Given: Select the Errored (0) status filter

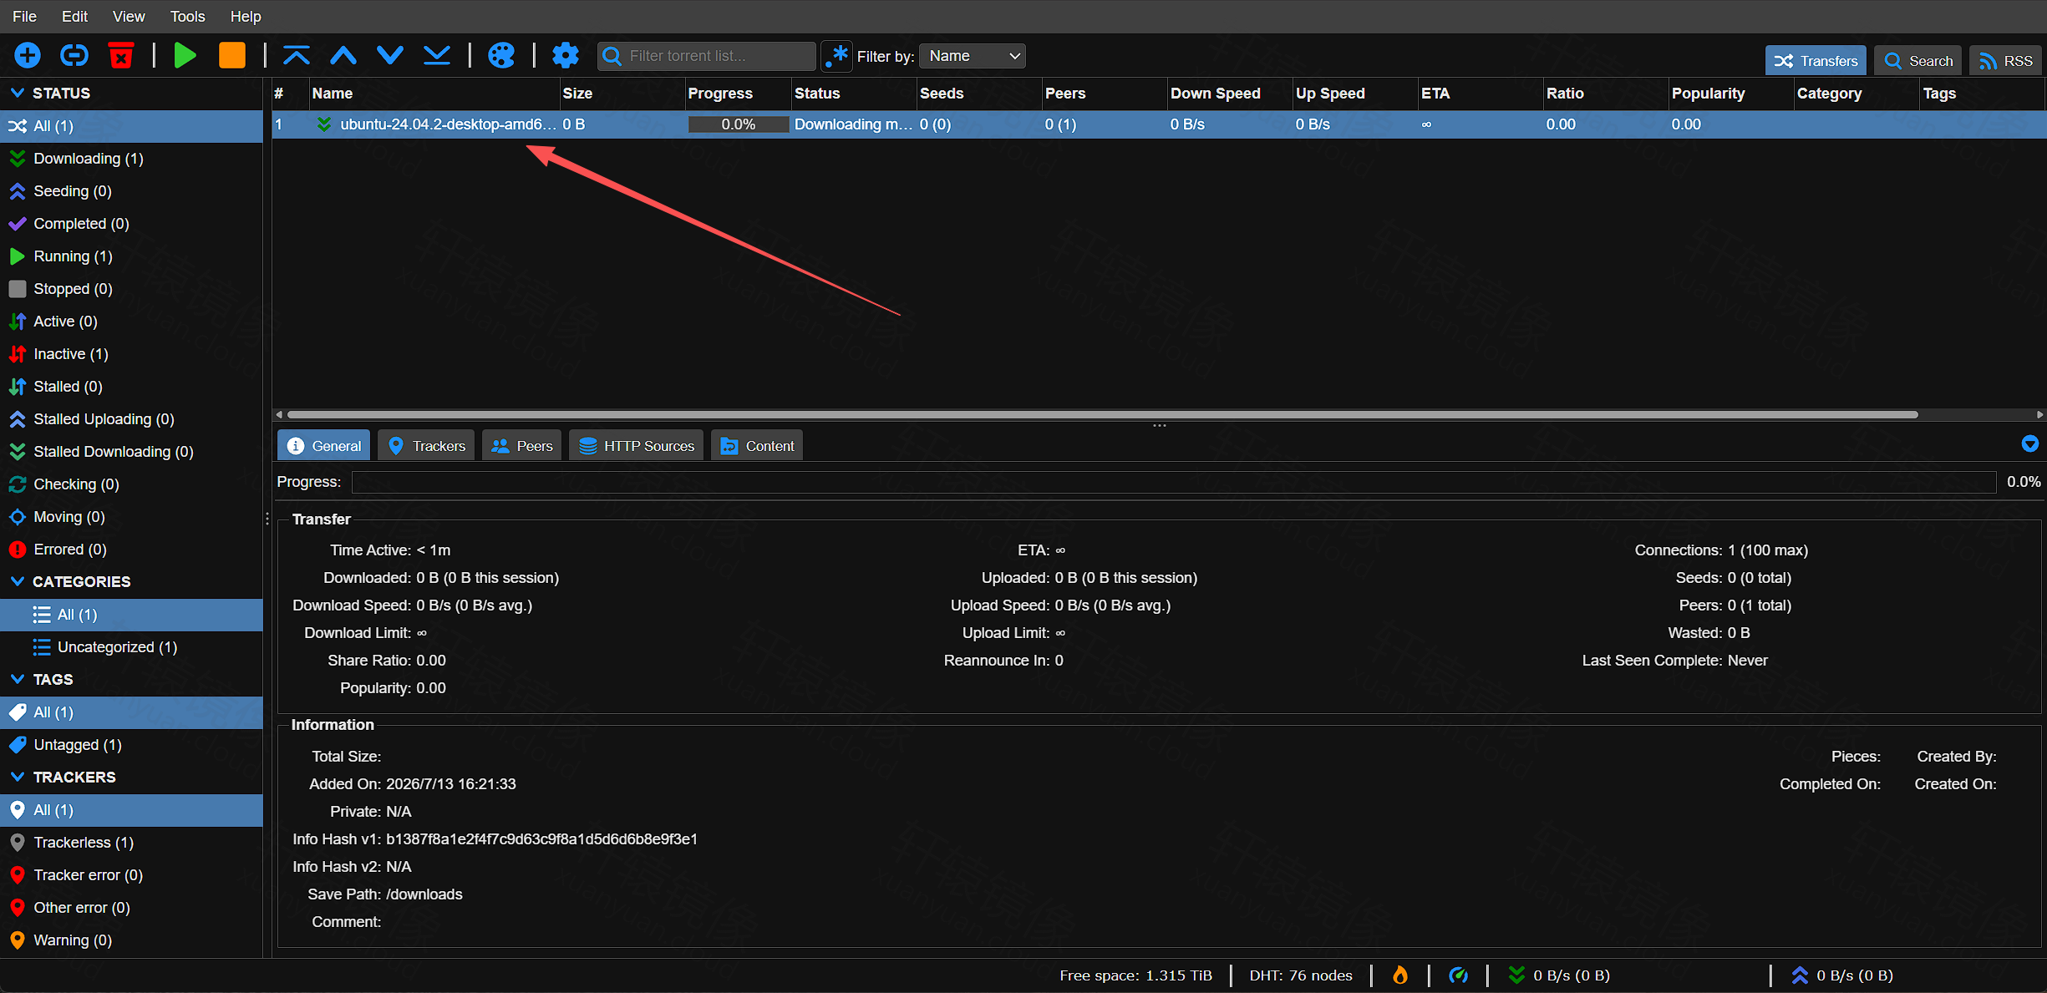Looking at the screenshot, I should tap(131, 550).
